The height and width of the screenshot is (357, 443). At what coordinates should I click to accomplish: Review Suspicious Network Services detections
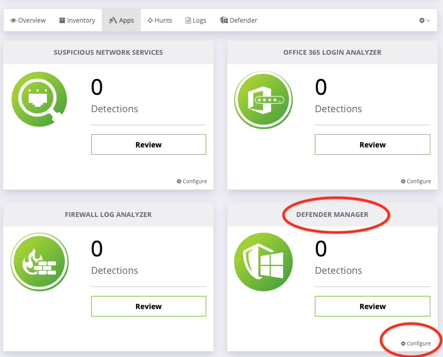click(x=149, y=145)
